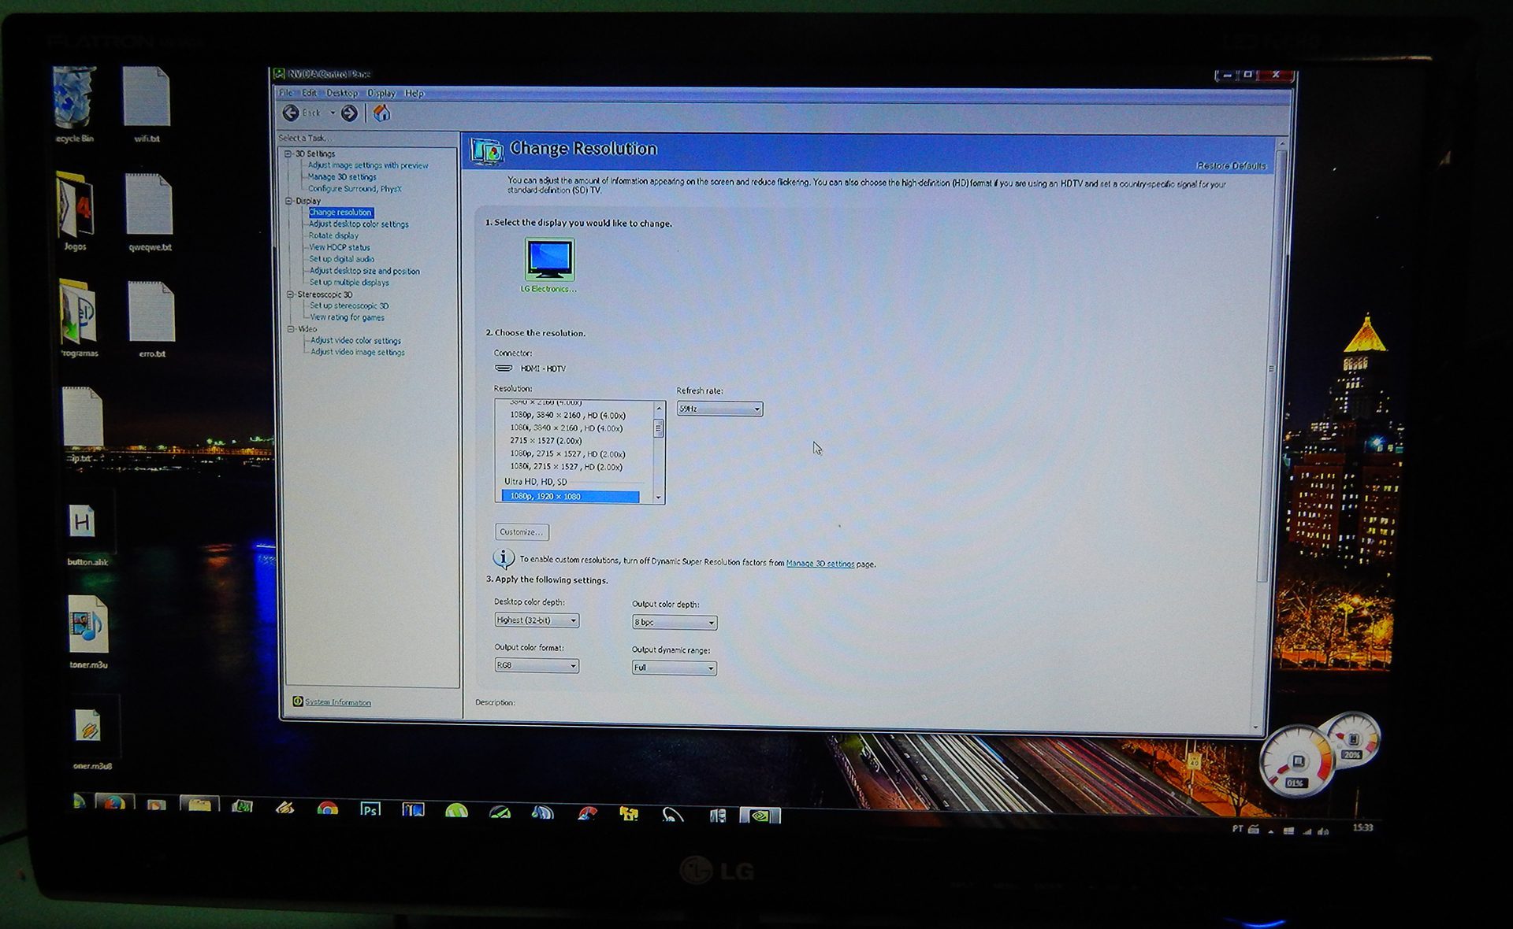Select Adjust video color settings
1513x929 pixels.
pos(355,341)
